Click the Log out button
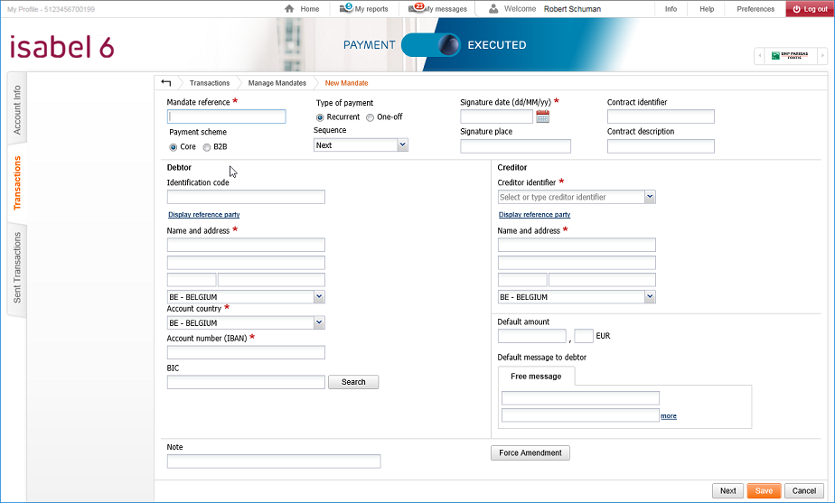 (810, 9)
